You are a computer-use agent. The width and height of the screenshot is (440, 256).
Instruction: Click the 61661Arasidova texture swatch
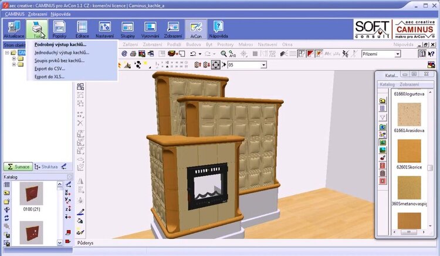[409, 114]
